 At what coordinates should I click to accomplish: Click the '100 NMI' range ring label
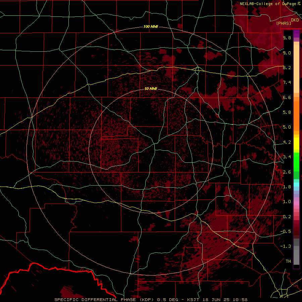point(151,27)
